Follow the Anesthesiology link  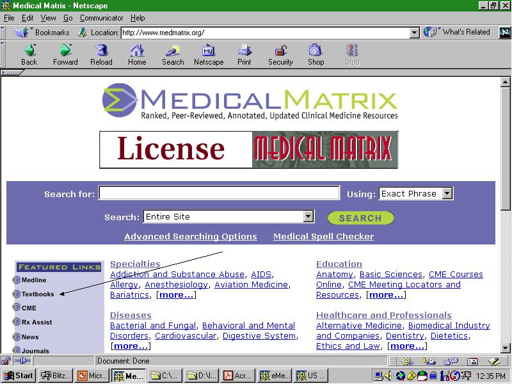pos(177,284)
